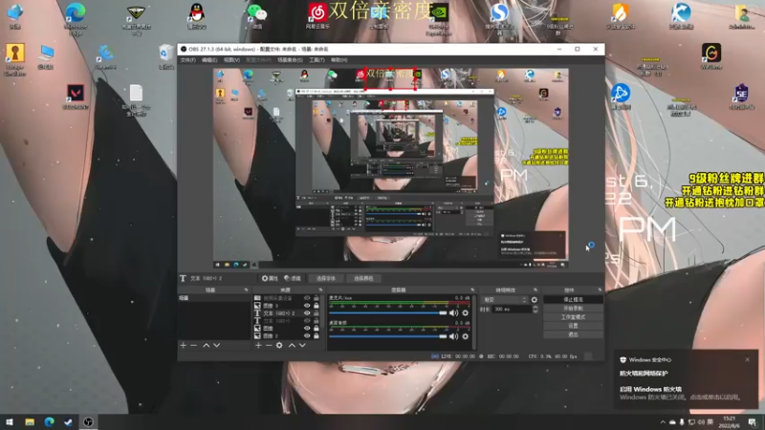The width and height of the screenshot is (765, 430).
Task: Enable 工作室模式 studio mode
Action: point(573,317)
